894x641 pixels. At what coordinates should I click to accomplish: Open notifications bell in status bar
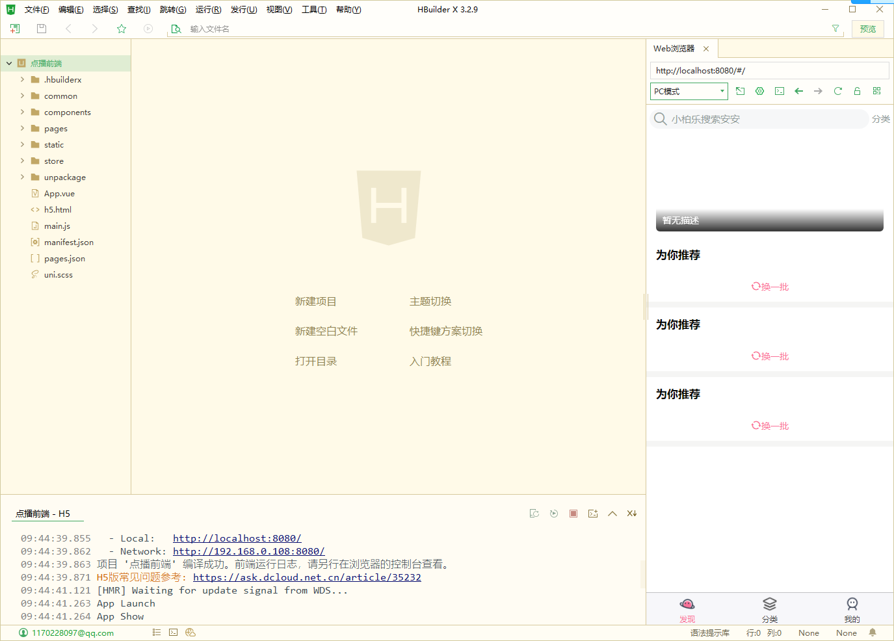coord(873,633)
